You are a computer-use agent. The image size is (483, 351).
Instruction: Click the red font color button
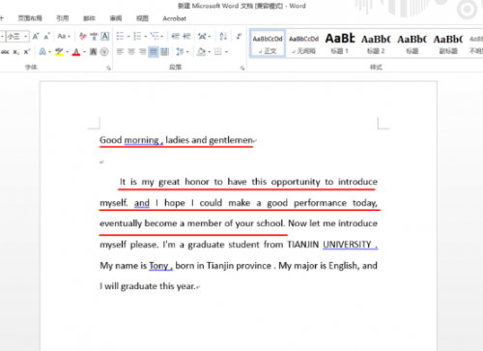pyautogui.click(x=76, y=51)
